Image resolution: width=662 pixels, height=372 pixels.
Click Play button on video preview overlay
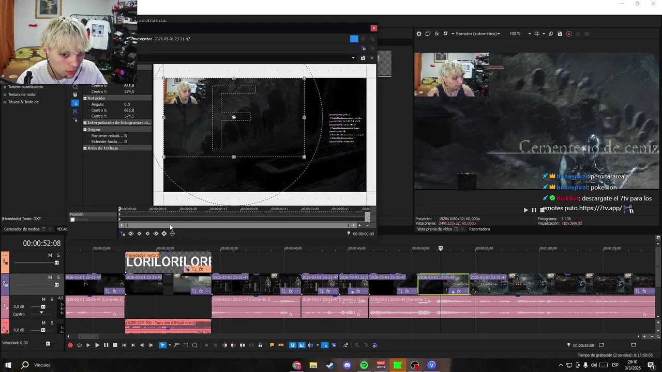pos(525,210)
